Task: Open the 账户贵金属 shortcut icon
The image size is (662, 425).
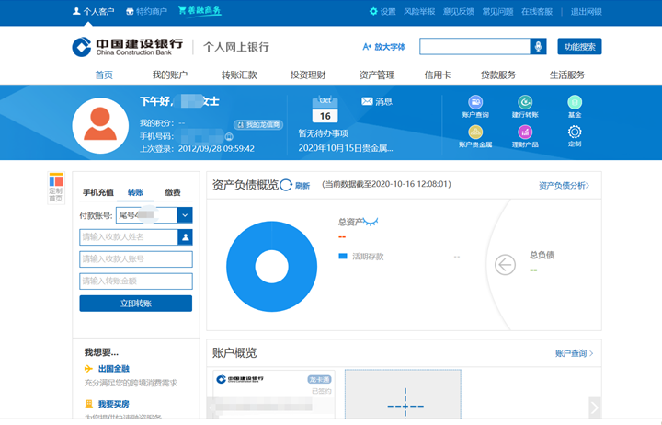Action: click(475, 132)
